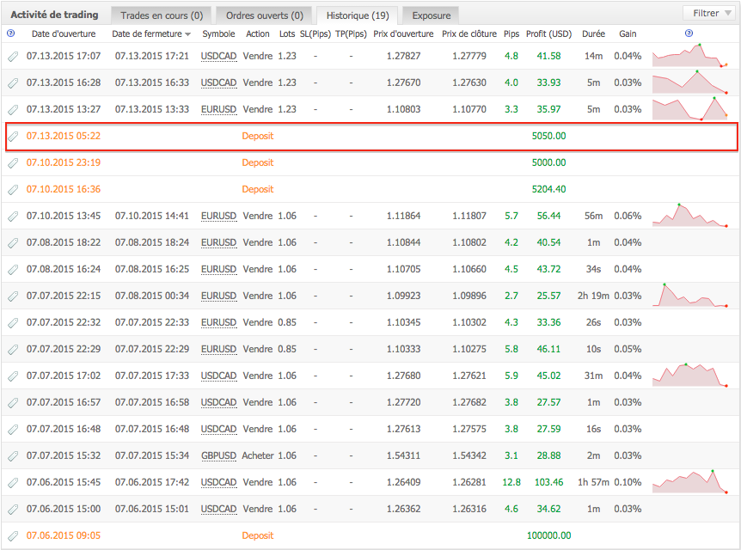Click the help icon left of Date d'ouverture
This screenshot has height=550, width=741.
(10, 34)
